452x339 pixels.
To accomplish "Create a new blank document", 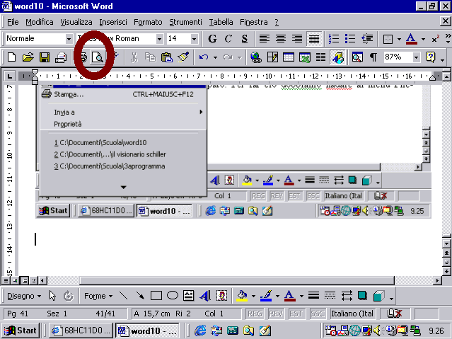I will pos(11,57).
